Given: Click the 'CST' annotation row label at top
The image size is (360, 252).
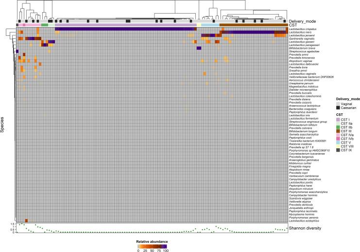Looking at the screenshot, I should (x=293, y=25).
